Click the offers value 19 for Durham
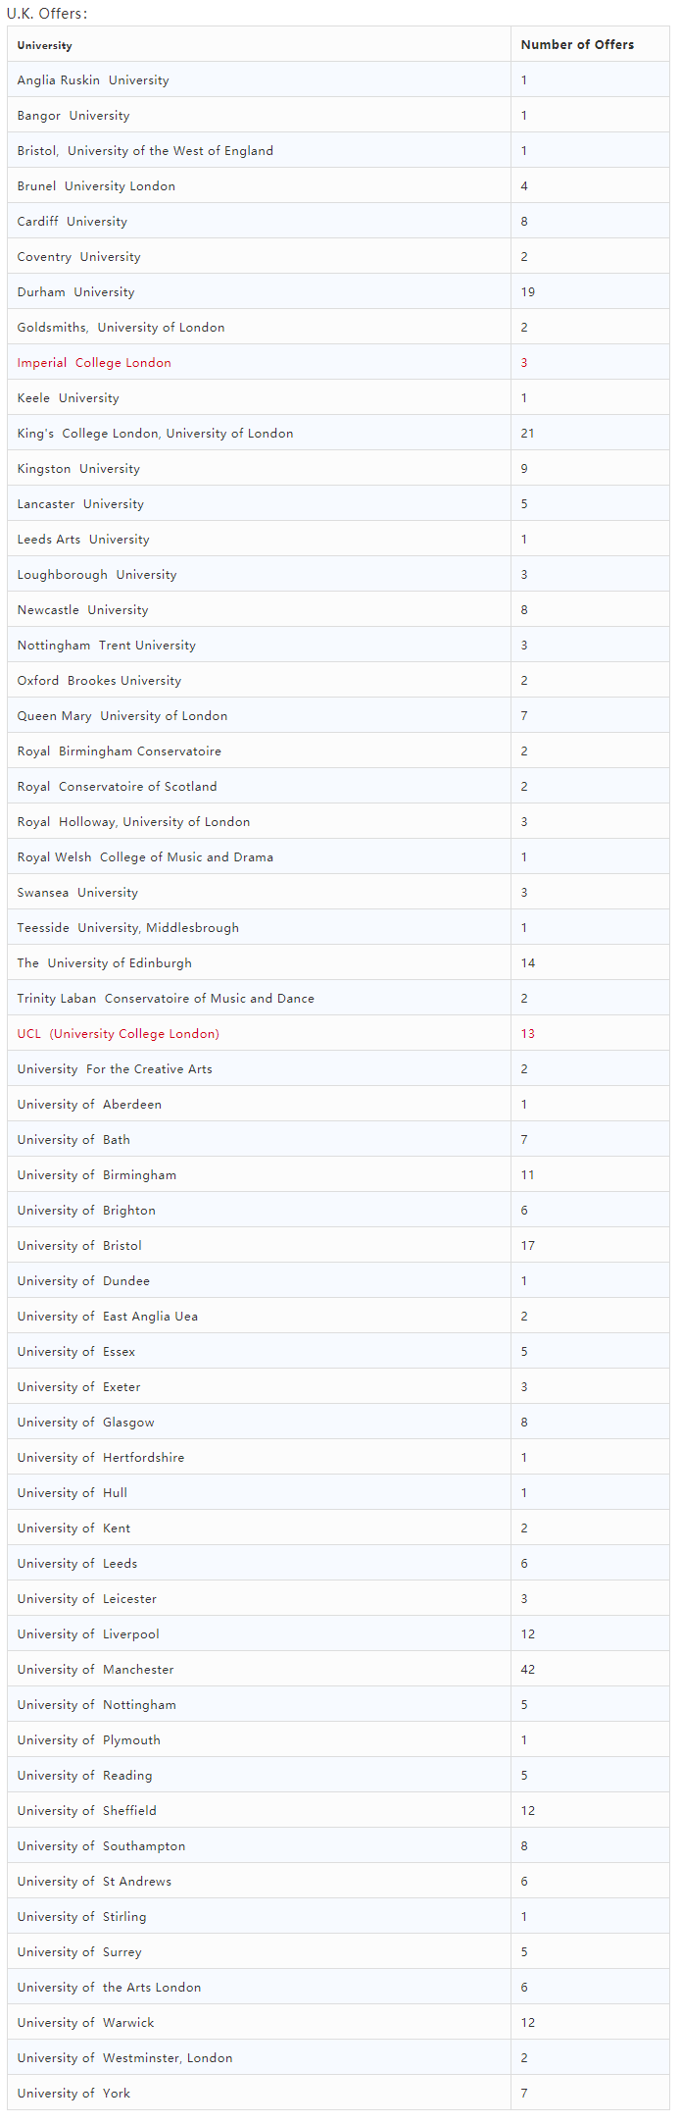 [x=527, y=292]
